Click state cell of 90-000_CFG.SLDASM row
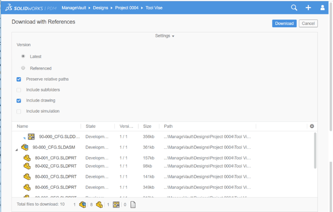Screen dimensions: 333x212 tap(97, 147)
